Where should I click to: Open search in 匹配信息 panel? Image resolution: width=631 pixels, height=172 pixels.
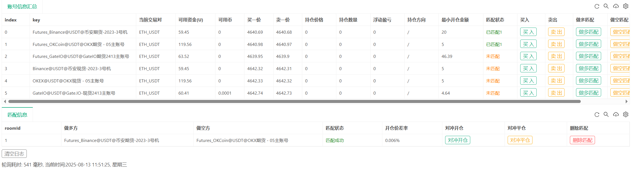click(606, 114)
